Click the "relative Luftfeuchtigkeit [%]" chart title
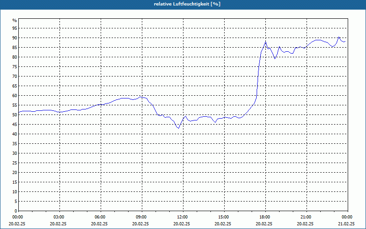 click(187, 4)
